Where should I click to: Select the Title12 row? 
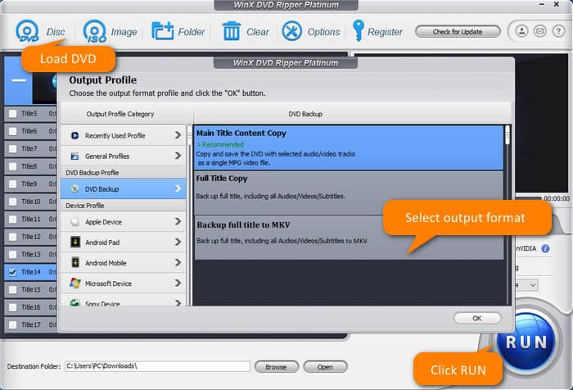[31, 237]
